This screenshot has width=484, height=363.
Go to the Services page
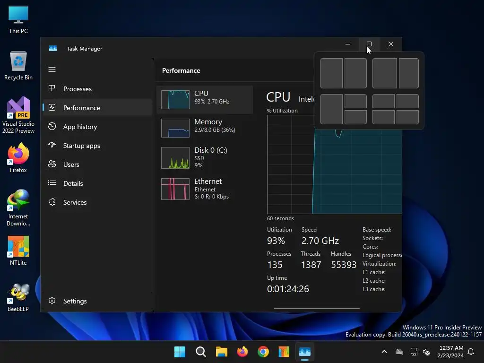[97, 202]
